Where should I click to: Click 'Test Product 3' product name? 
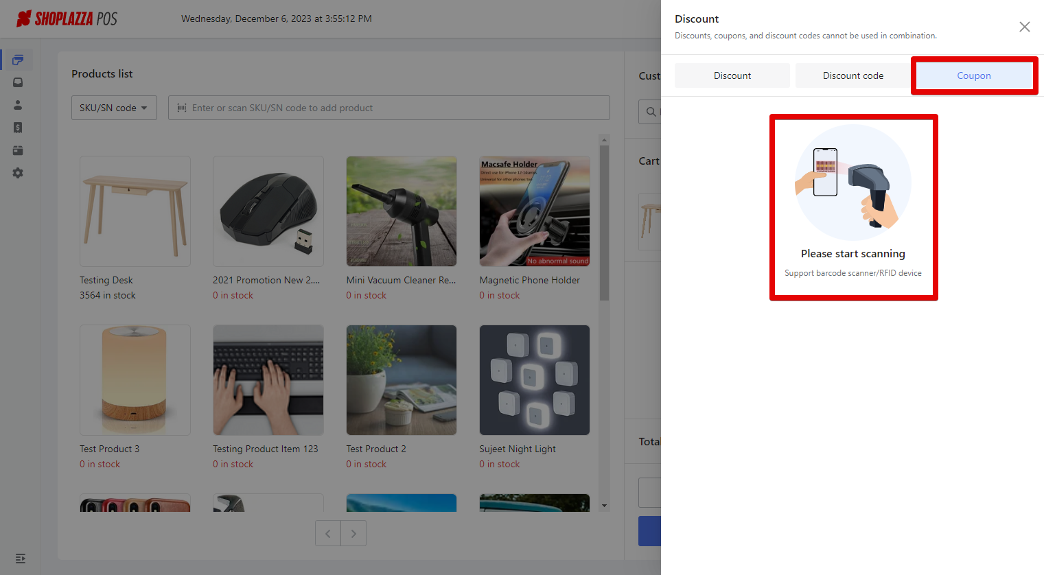point(110,449)
